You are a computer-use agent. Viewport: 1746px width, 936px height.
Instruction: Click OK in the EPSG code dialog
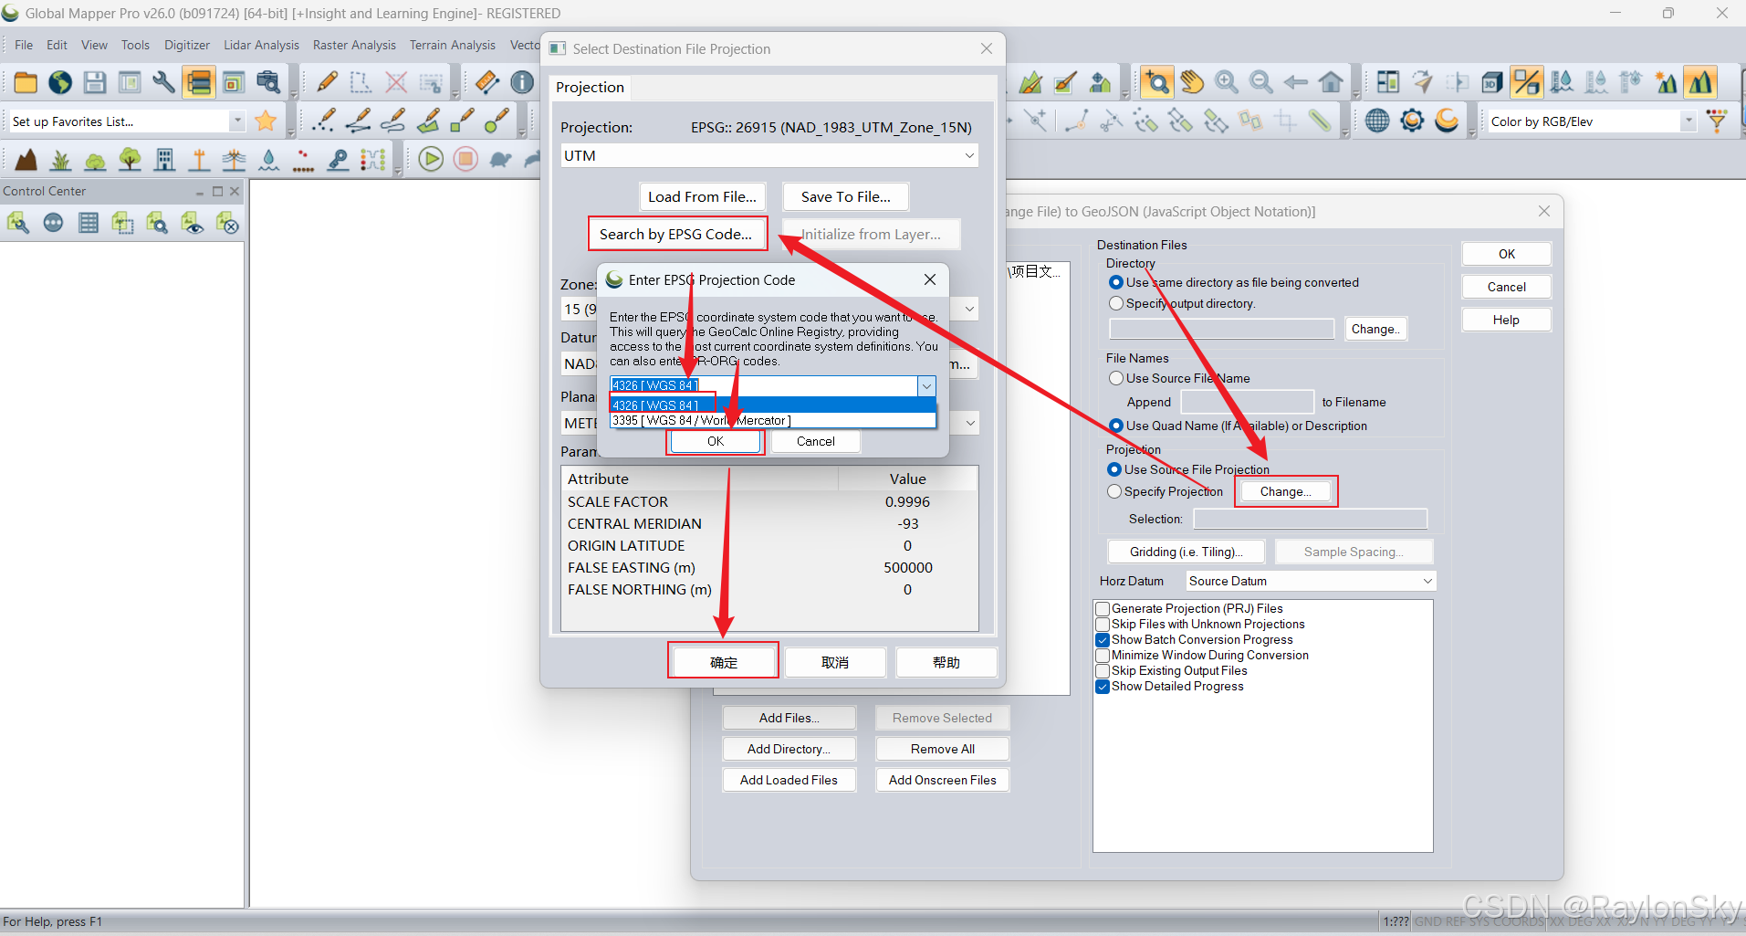[x=716, y=441]
